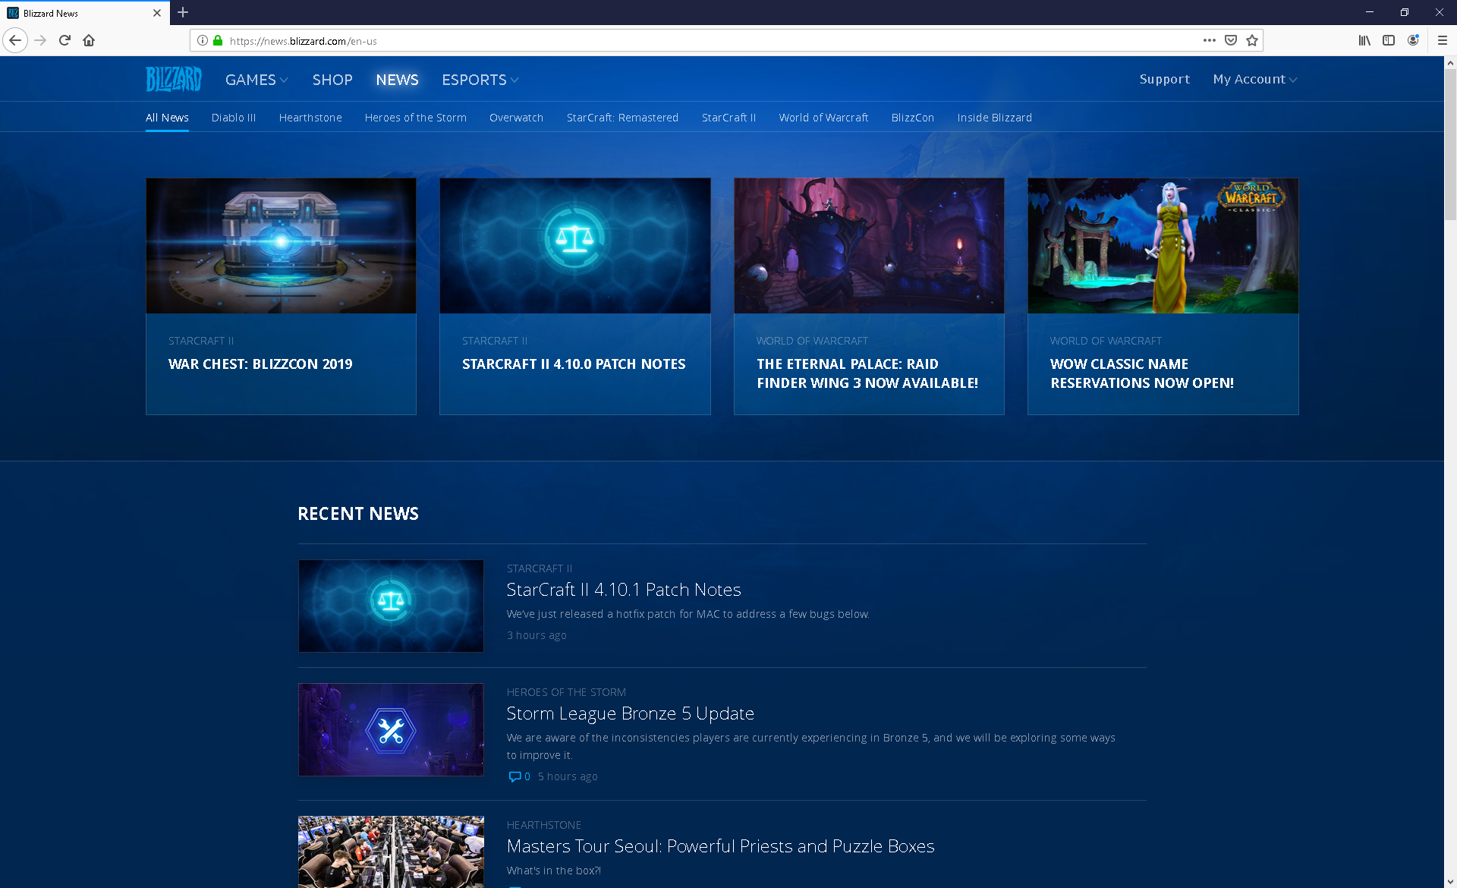The height and width of the screenshot is (888, 1457).
Task: Open the My Account dropdown
Action: point(1254,79)
